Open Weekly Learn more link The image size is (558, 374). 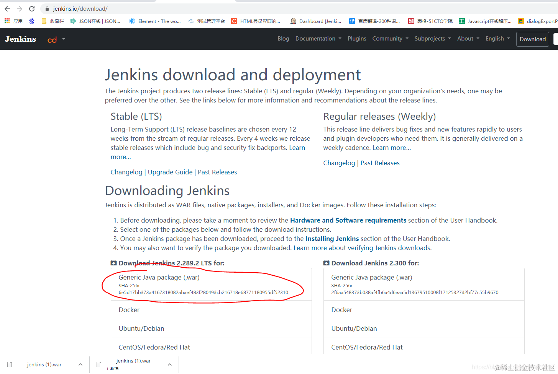392,148
